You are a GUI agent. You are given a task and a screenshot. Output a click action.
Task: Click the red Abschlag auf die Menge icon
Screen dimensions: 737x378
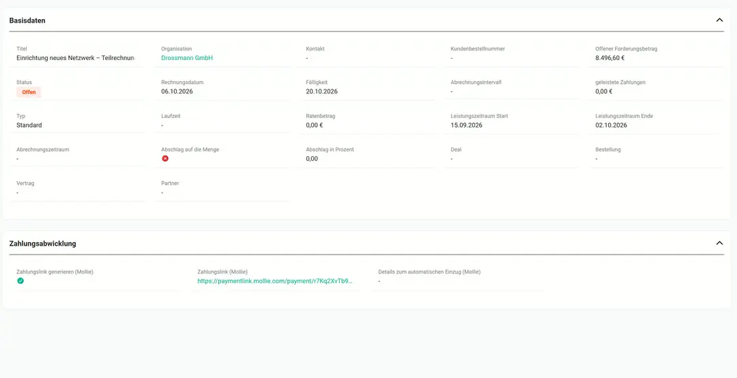(x=165, y=158)
